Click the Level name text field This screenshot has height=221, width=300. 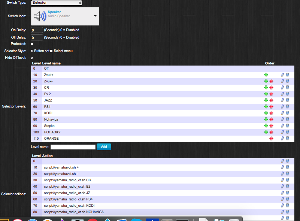coord(73,147)
